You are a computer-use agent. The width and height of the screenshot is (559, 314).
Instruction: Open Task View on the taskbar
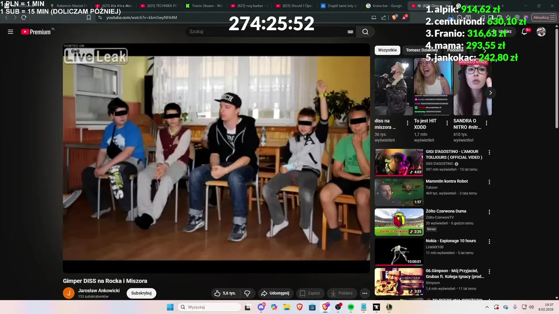[x=248, y=307]
